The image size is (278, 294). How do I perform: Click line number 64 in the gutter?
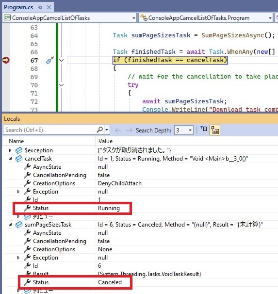34,35
